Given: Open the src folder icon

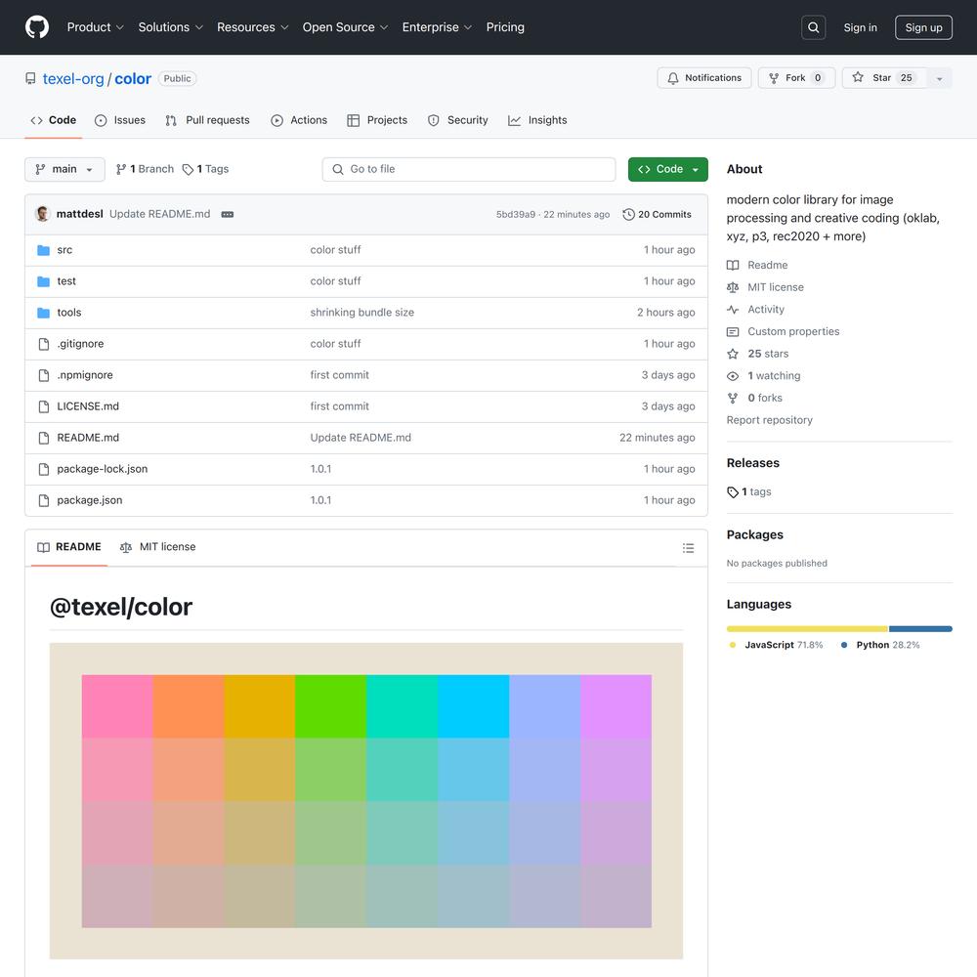Looking at the screenshot, I should click(43, 250).
